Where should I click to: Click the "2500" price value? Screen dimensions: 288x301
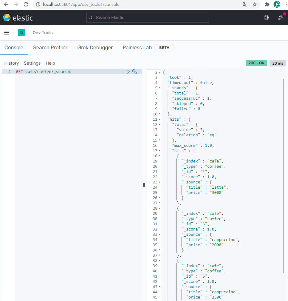216,297
